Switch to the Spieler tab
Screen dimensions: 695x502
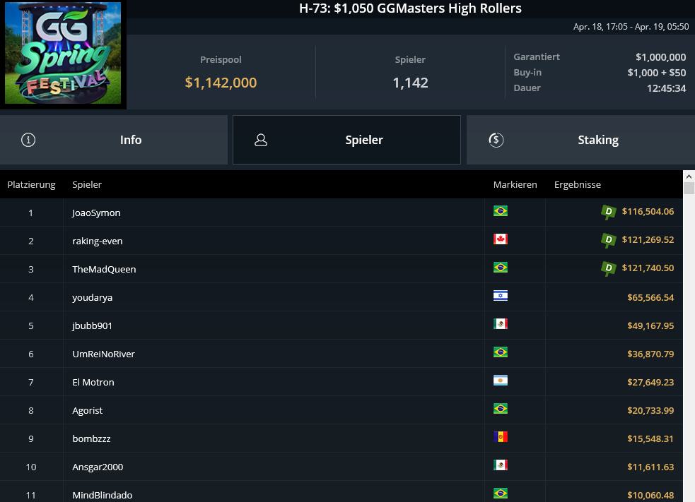(x=346, y=140)
